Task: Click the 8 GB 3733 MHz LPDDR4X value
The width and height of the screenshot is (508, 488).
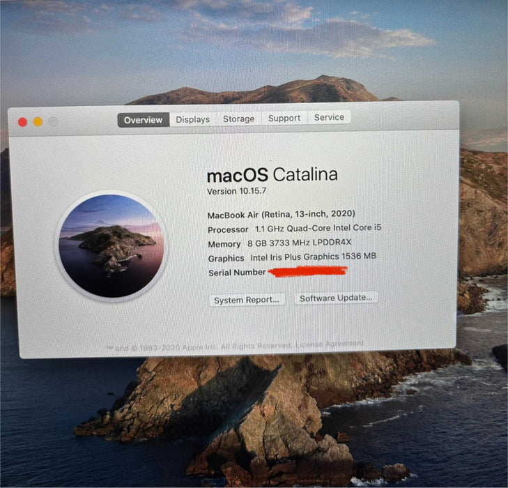Action: 300,243
